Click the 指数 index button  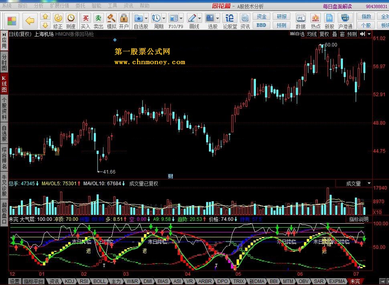point(366,16)
